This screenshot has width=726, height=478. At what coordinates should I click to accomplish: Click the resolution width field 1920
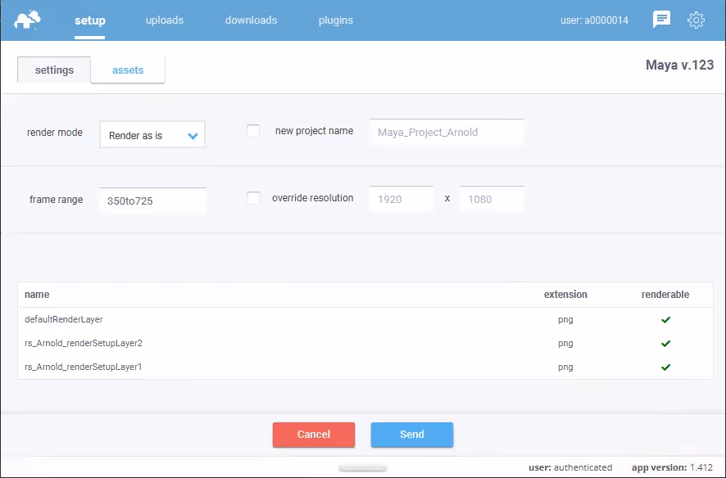click(x=401, y=199)
